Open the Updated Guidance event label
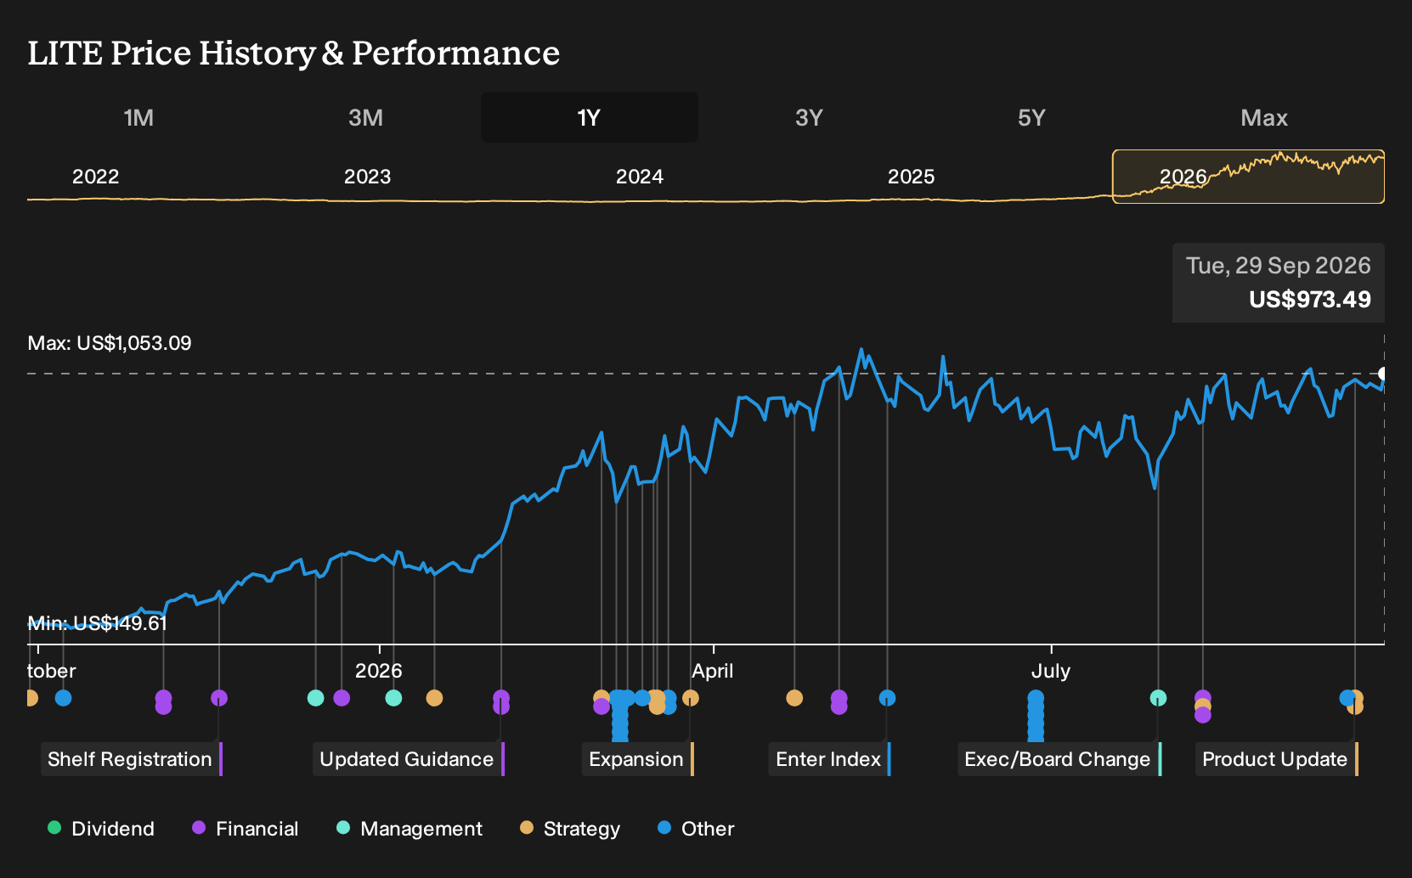The image size is (1412, 878). click(408, 759)
